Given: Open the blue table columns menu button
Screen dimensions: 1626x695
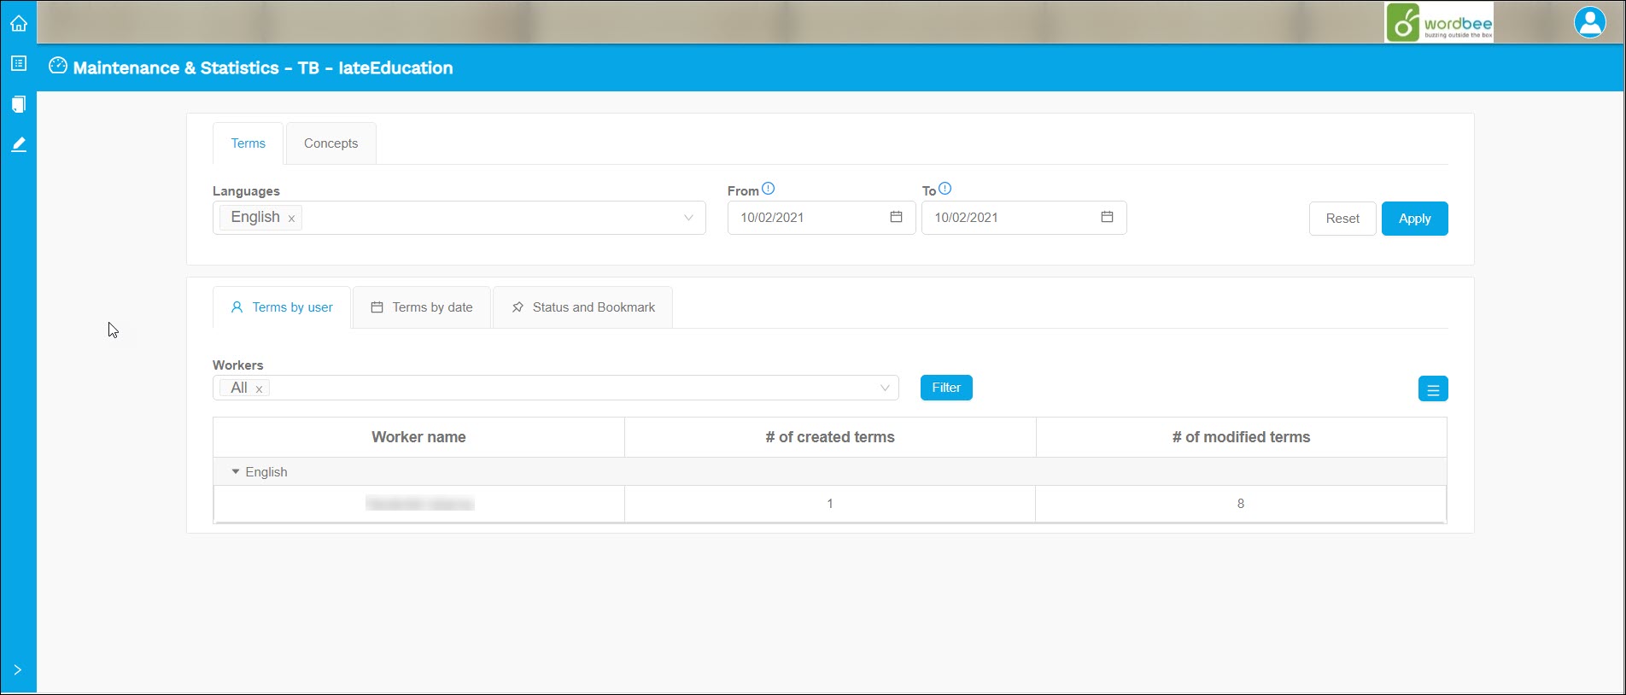Looking at the screenshot, I should [1432, 389].
